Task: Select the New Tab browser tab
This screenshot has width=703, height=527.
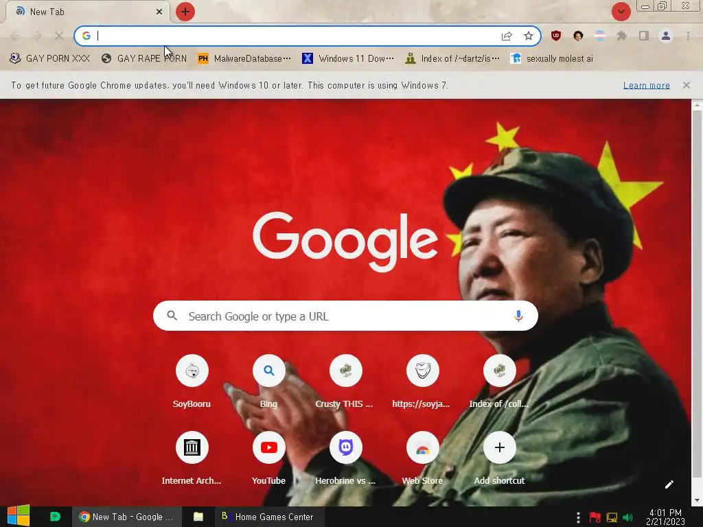Action: 87,12
